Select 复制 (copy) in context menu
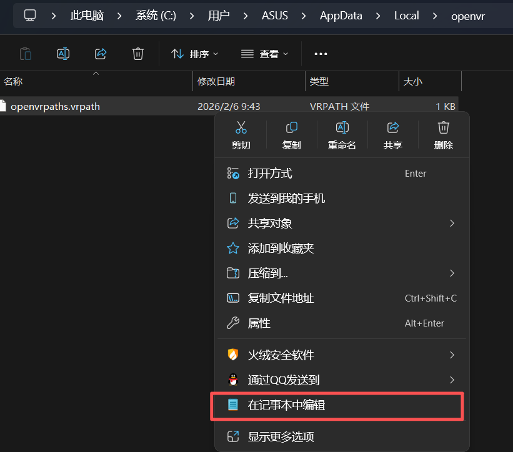 (x=292, y=135)
